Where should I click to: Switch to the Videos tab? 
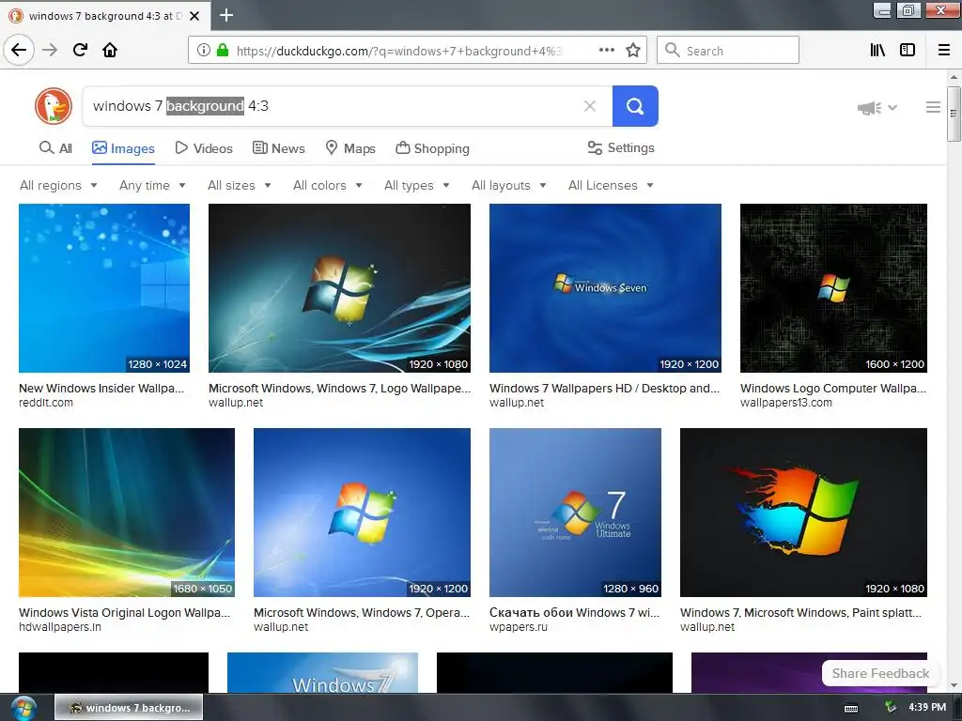[x=204, y=148]
